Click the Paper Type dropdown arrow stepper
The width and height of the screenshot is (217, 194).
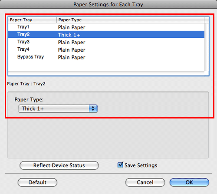93,109
